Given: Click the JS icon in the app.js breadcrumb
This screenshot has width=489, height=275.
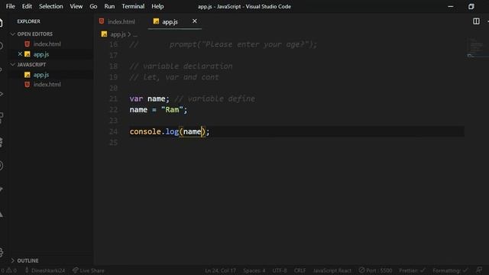Looking at the screenshot, I should pos(104,34).
